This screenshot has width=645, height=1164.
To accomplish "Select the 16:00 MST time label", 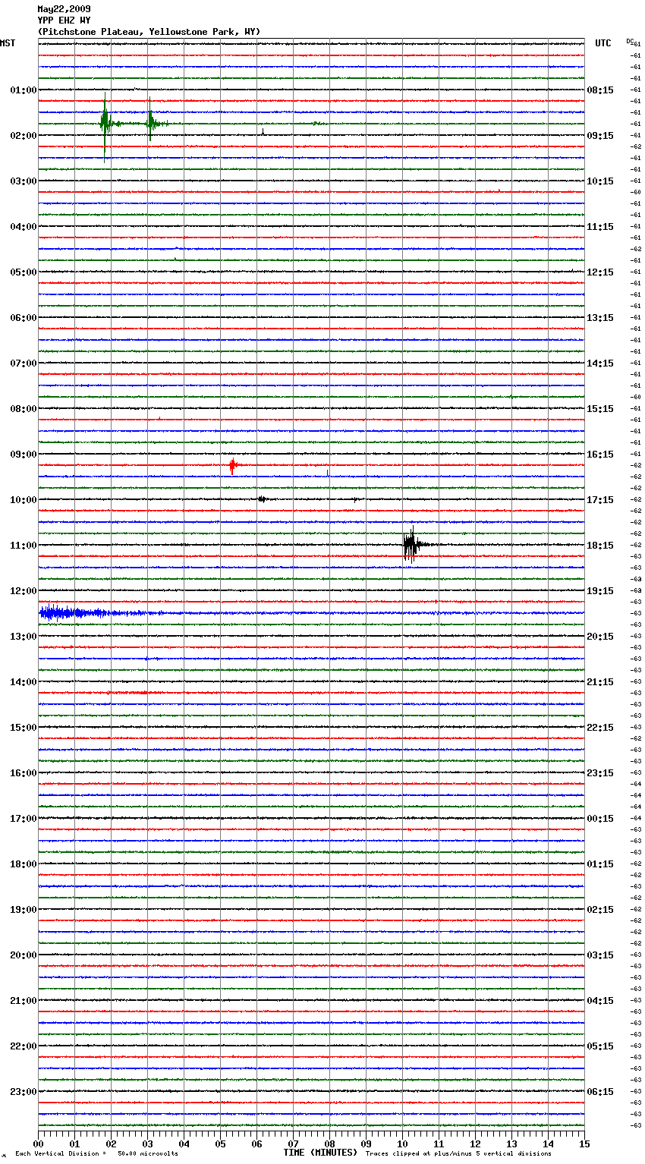I will (23, 773).
